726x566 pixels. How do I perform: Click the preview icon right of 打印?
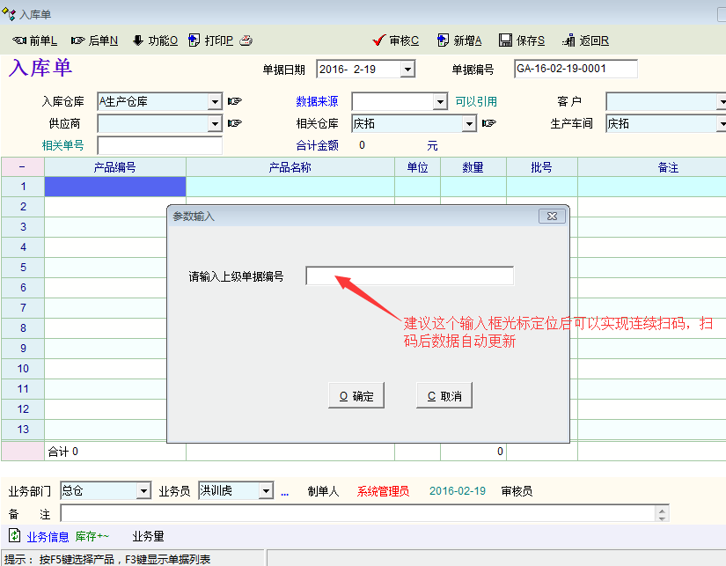247,40
